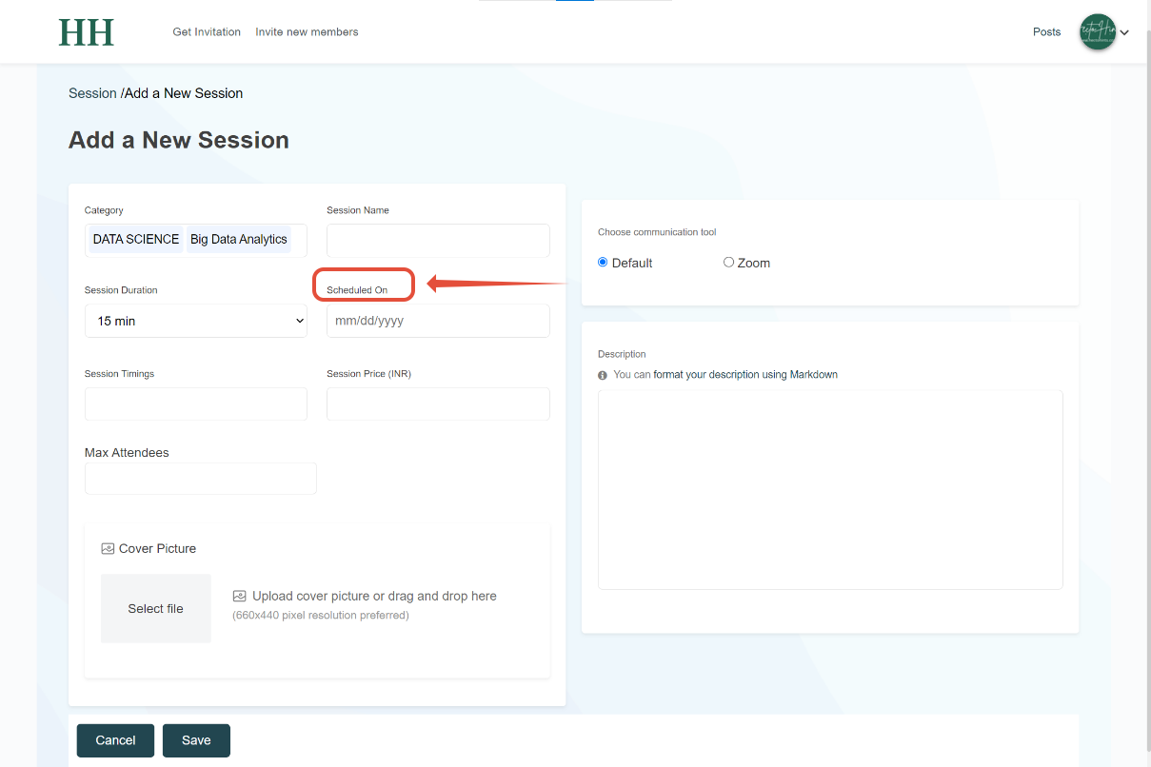The width and height of the screenshot is (1151, 767).
Task: Click the format your description using Markdown link
Action: [x=745, y=375]
